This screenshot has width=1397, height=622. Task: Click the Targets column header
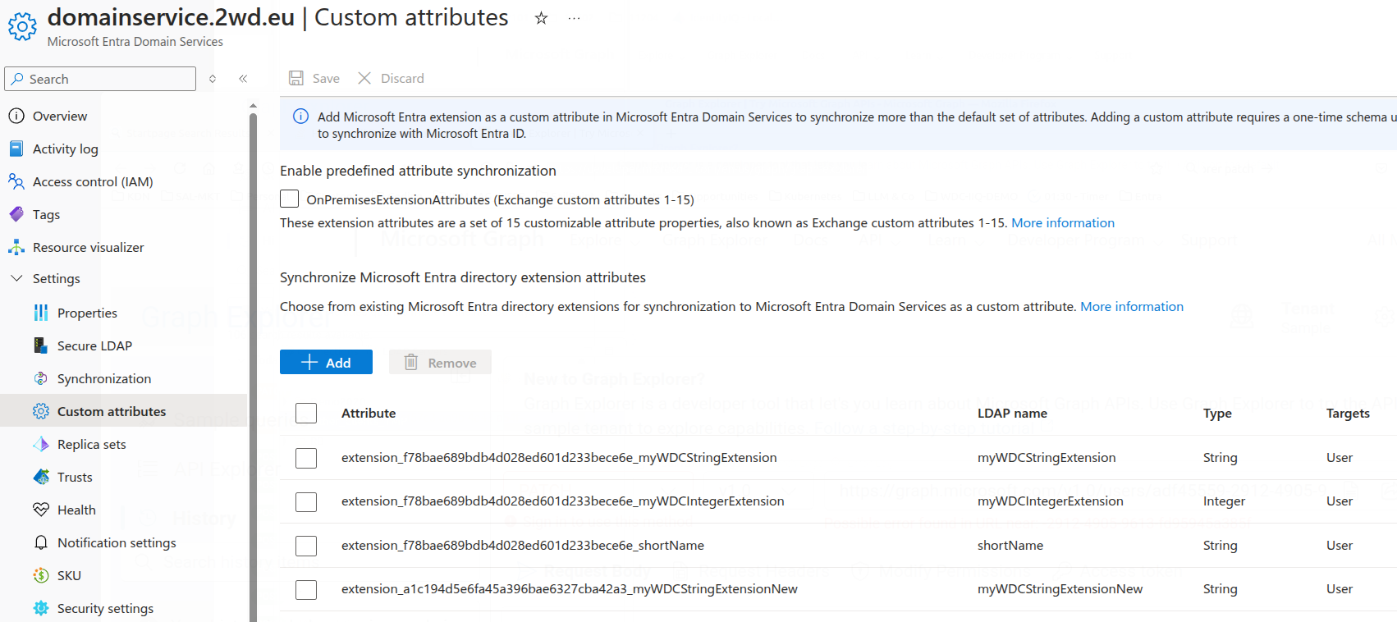pyautogui.click(x=1348, y=413)
